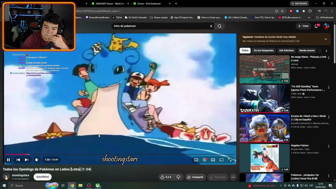The height and width of the screenshot is (189, 336).
Task: Open the Nueva carpeta bookmark folder
Action: tap(159, 18)
